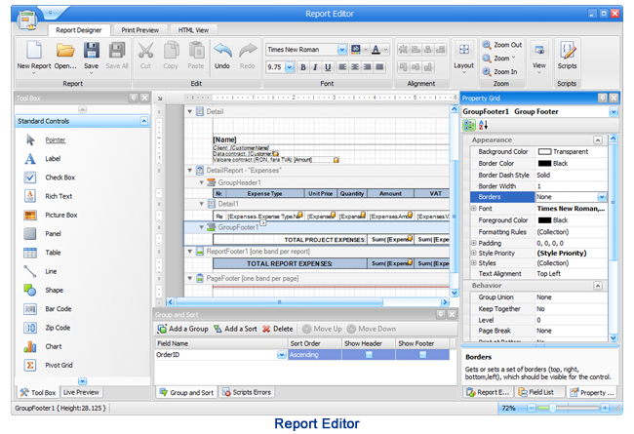Click the Border Color black swatch
Image resolution: width=634 pixels, height=434 pixels.
click(544, 164)
